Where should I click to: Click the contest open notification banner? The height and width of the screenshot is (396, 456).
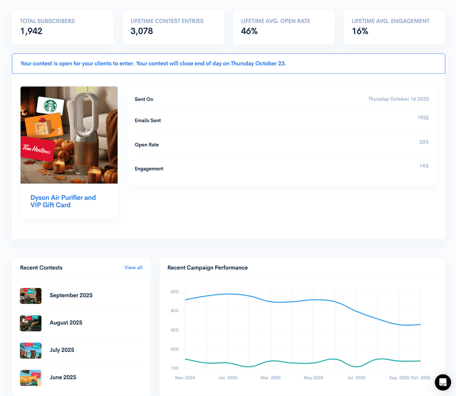click(x=228, y=63)
